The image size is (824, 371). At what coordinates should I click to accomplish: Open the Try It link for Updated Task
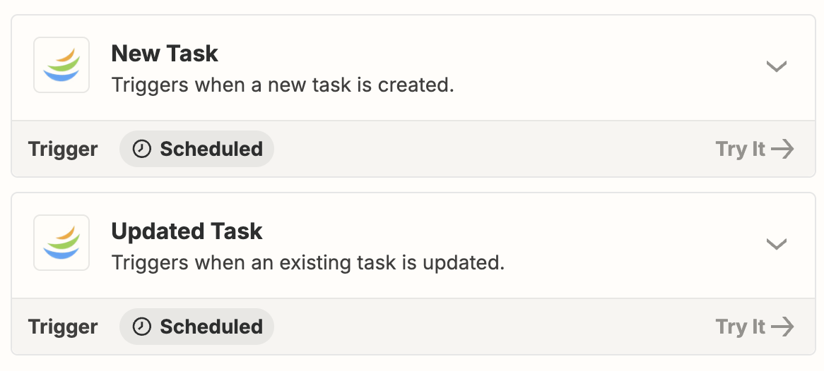[755, 327]
